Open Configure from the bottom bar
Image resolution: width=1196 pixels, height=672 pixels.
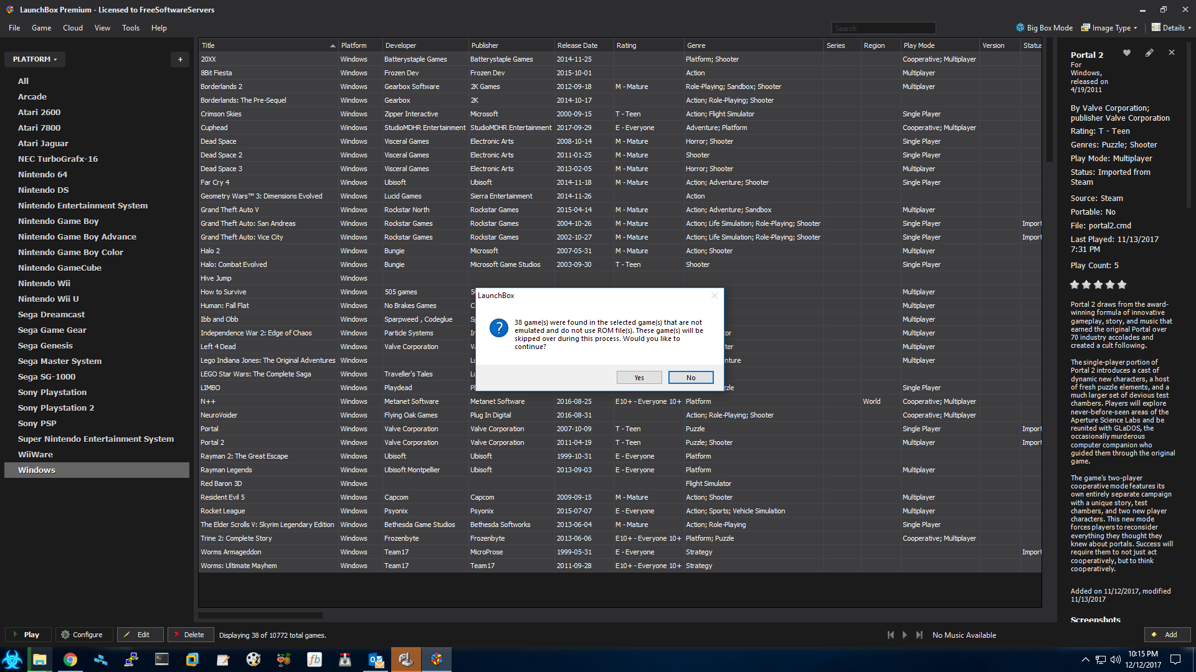point(84,635)
